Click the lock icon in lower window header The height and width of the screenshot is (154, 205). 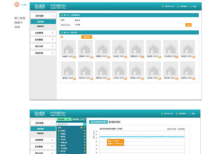tap(177, 114)
